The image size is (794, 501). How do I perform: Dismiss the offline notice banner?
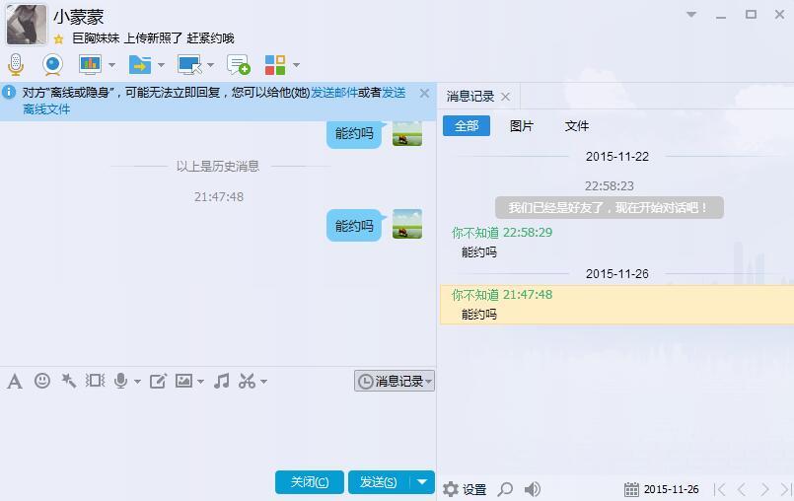pos(424,94)
